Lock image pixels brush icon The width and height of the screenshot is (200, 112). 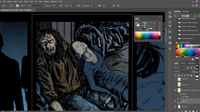pyautogui.click(x=182, y=75)
